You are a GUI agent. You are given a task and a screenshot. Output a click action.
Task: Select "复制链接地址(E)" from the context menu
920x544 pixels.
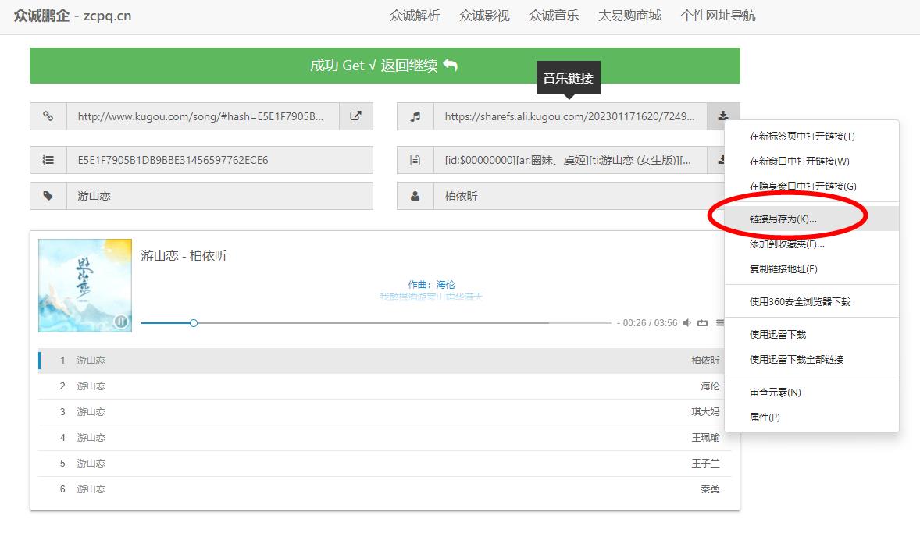click(783, 269)
